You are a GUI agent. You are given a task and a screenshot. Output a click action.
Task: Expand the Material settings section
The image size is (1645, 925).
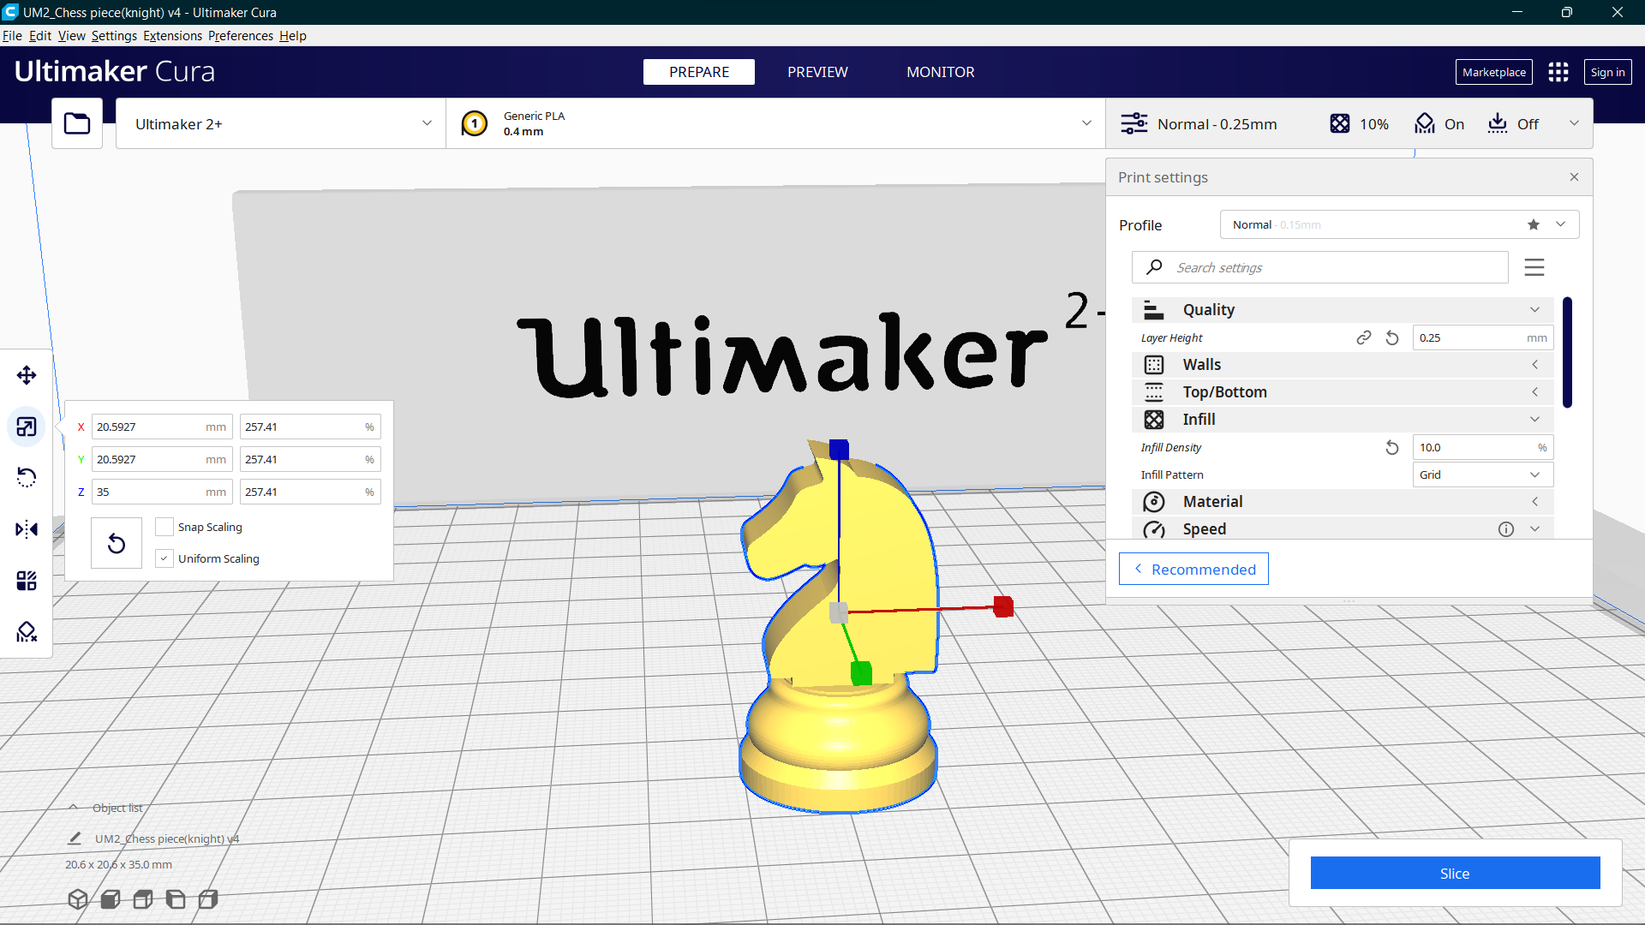[1343, 502]
